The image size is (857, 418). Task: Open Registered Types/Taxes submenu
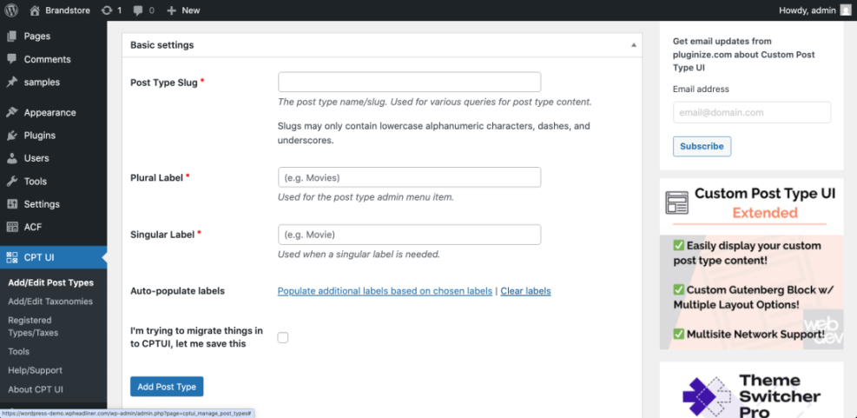click(x=33, y=326)
